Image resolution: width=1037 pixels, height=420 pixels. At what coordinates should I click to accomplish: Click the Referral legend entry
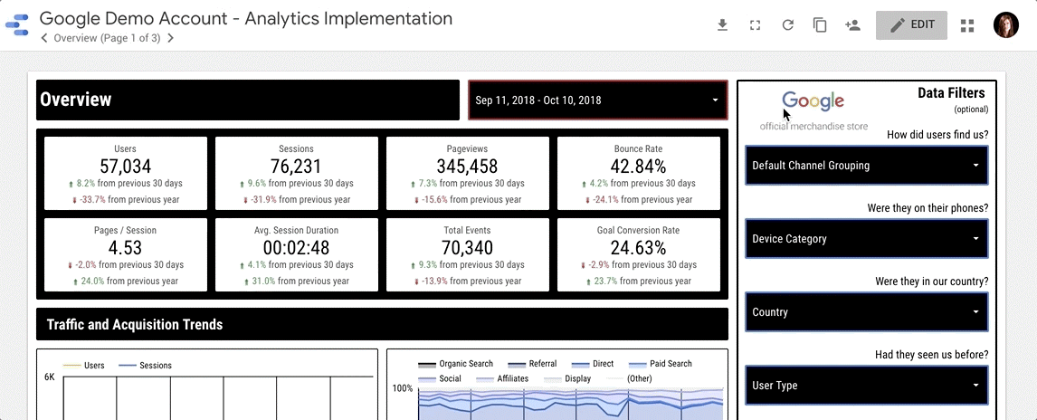(532, 364)
